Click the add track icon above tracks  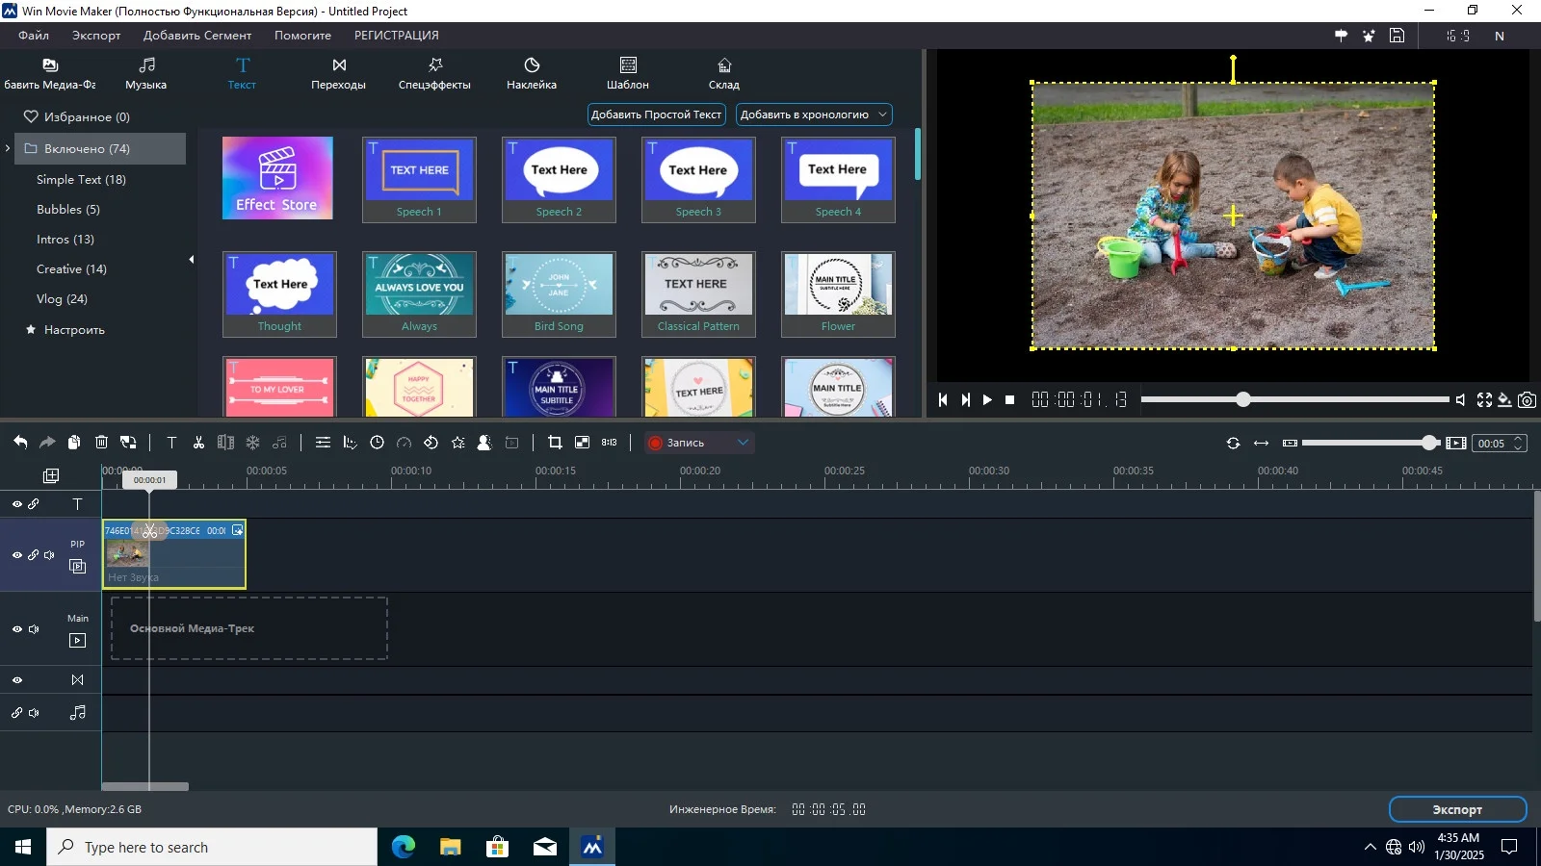[51, 475]
